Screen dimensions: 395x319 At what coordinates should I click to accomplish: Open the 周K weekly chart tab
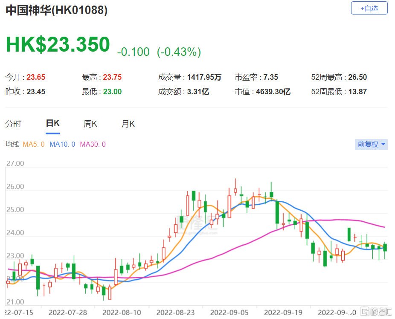coord(90,124)
